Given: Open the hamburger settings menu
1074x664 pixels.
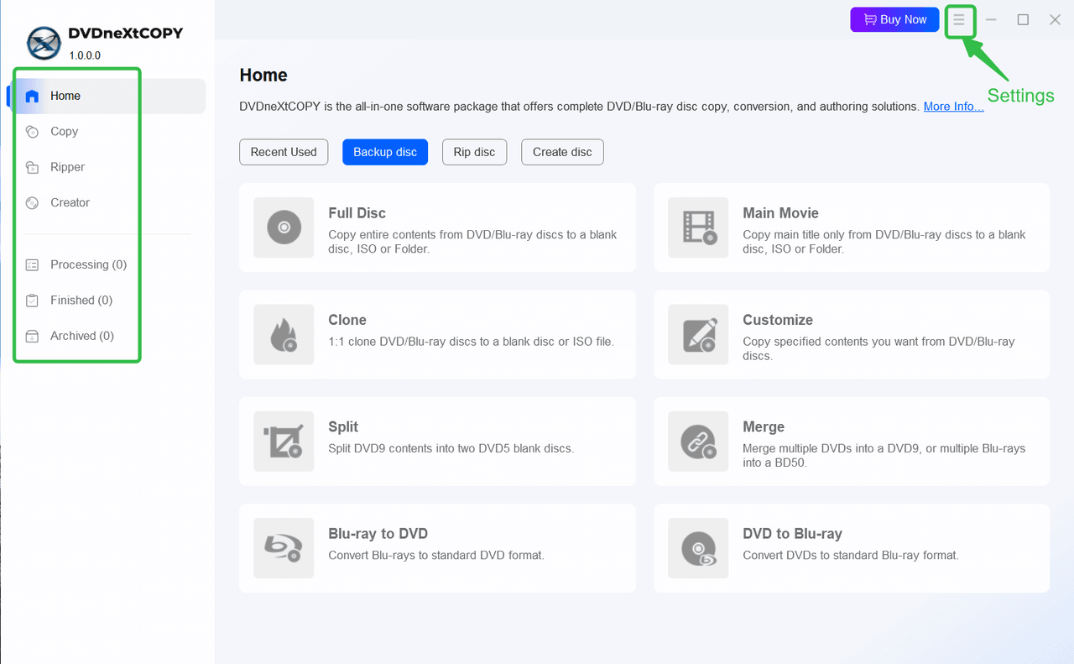Looking at the screenshot, I should 959,20.
